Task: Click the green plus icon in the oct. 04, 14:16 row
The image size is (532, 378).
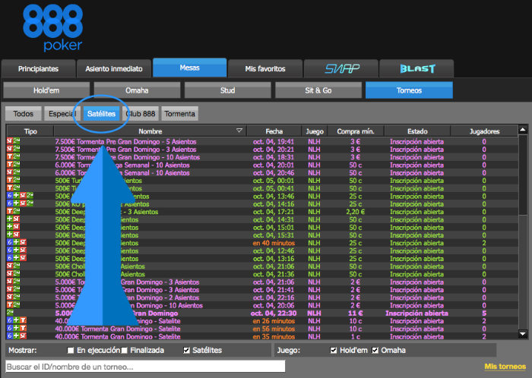Action: point(16,204)
